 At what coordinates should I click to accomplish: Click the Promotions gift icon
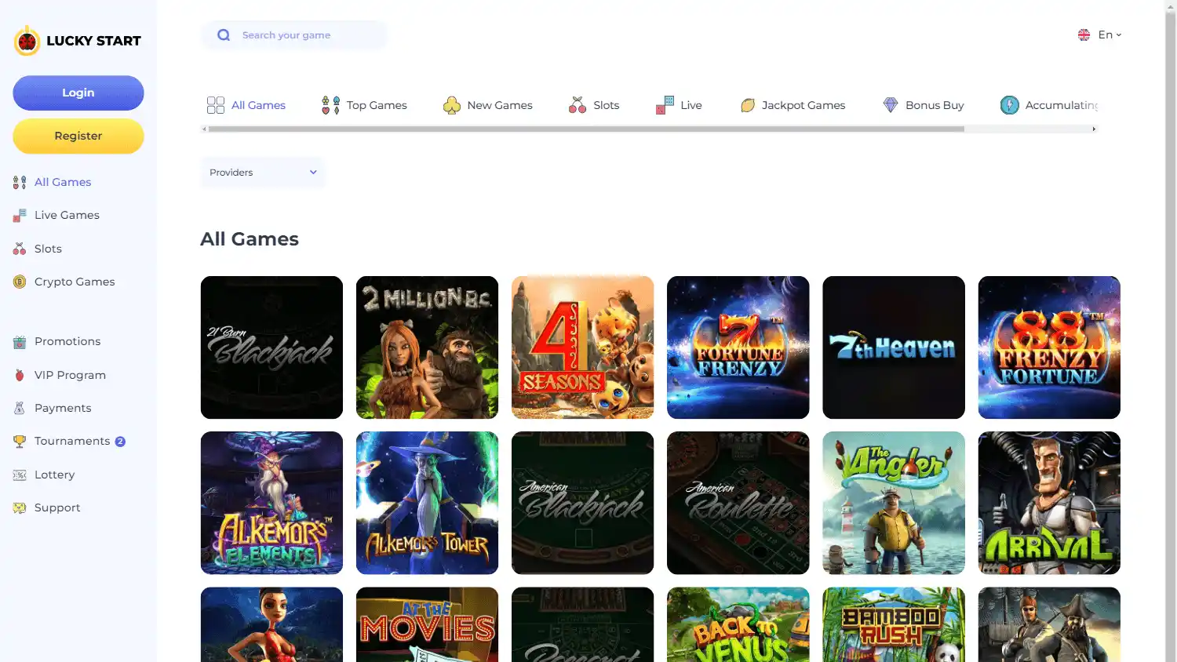(x=20, y=342)
